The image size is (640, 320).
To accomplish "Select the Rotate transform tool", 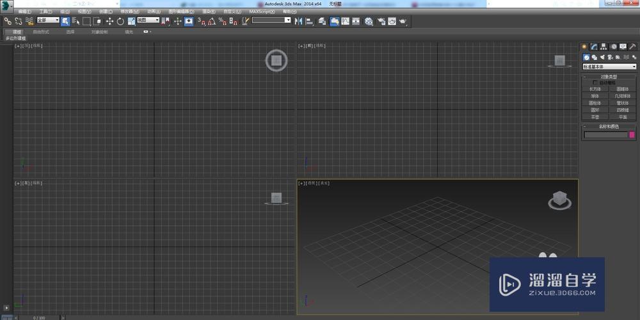I will pos(120,21).
